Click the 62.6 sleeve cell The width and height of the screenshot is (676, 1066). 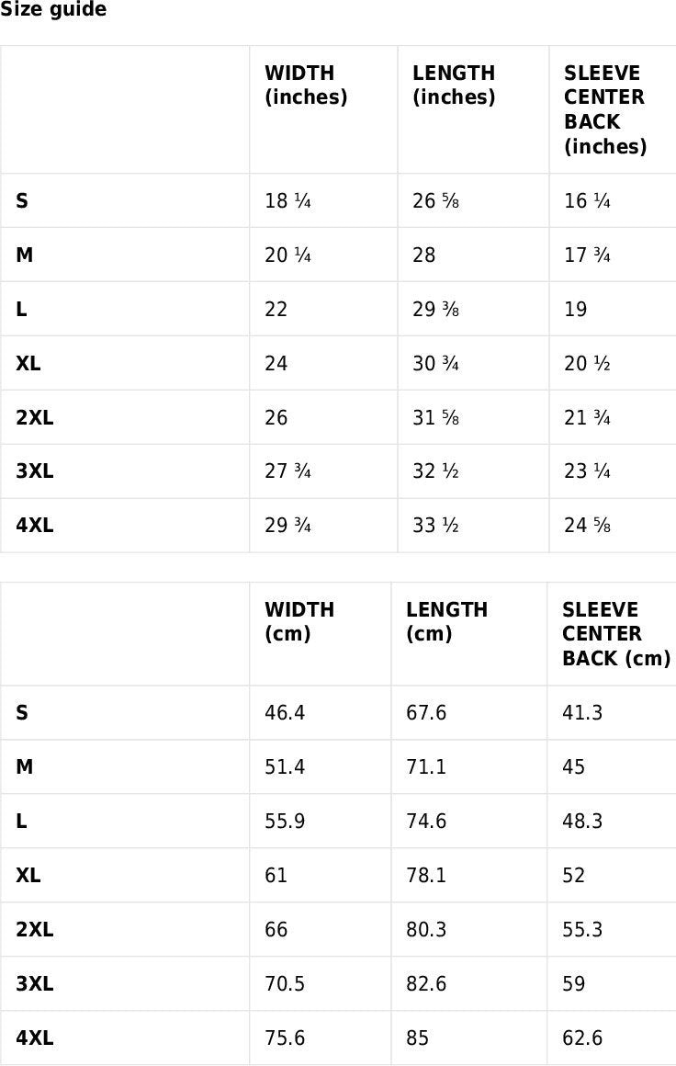click(582, 1038)
